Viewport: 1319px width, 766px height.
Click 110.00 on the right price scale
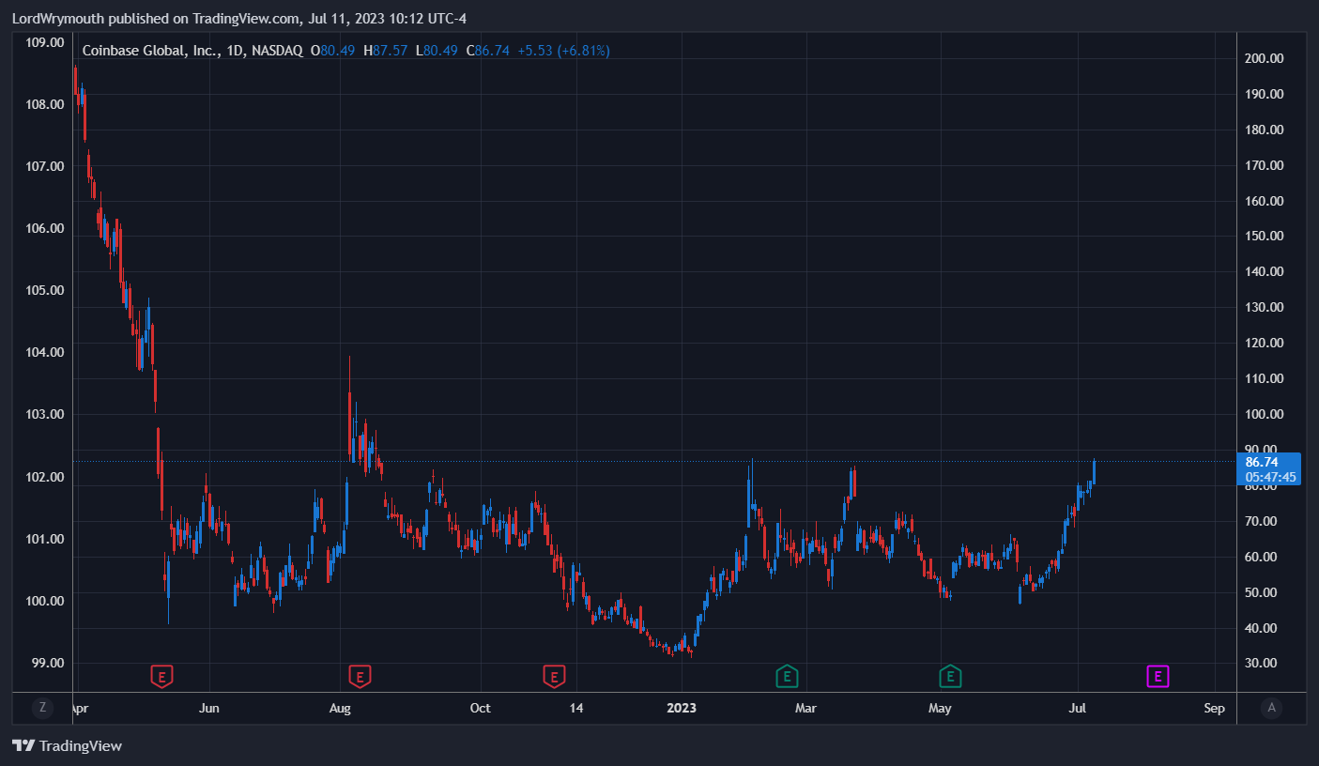tap(1264, 378)
